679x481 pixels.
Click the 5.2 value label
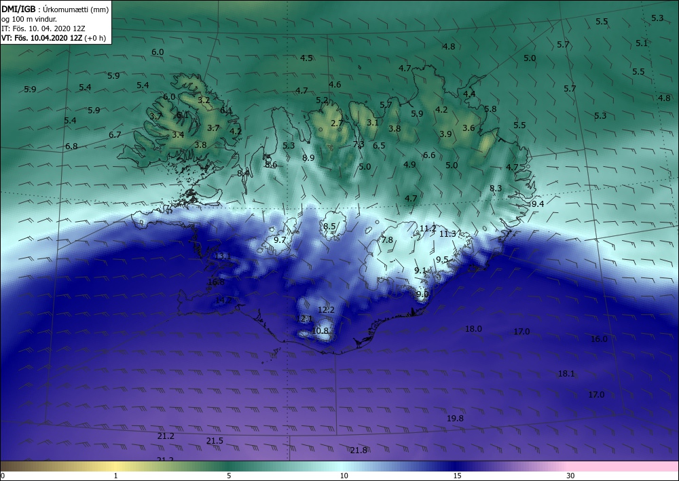pyautogui.click(x=322, y=100)
